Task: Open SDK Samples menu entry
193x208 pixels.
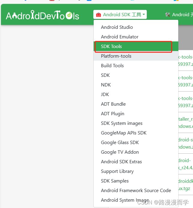Action: coord(136,181)
